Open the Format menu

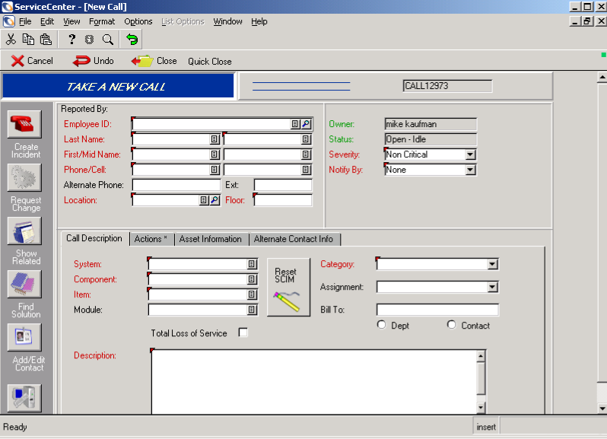click(102, 21)
